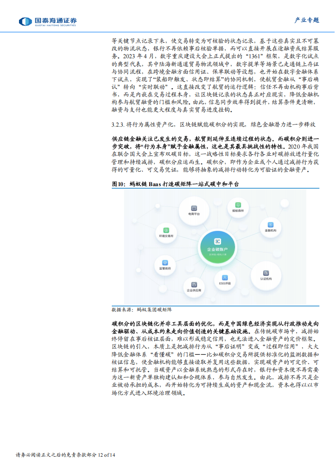This screenshot has height=474, width=335.
Task: Click the 企业碳账户 center icon
Action: [217, 241]
